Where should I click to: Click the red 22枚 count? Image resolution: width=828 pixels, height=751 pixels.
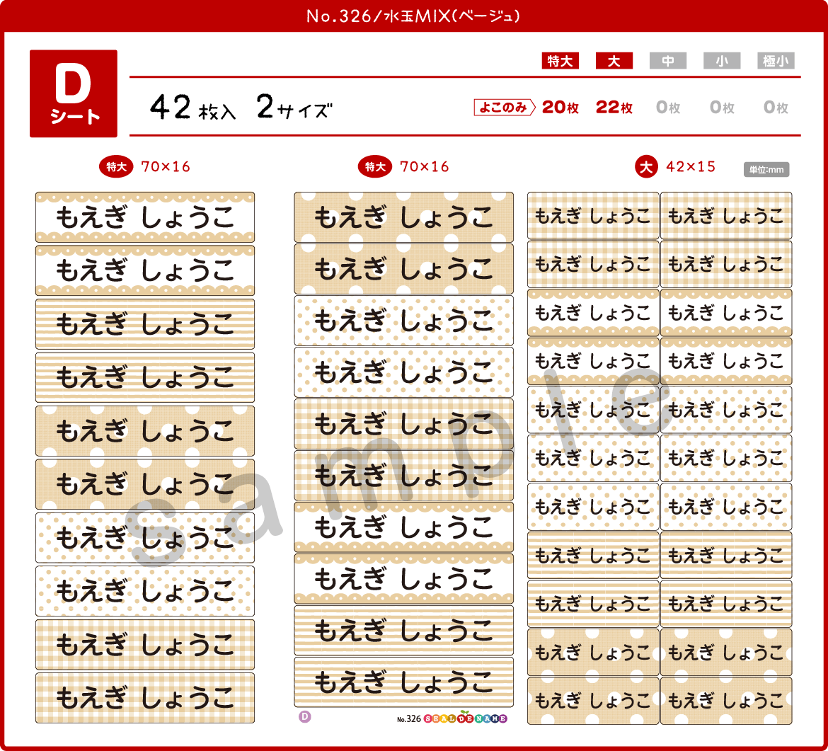click(x=614, y=107)
